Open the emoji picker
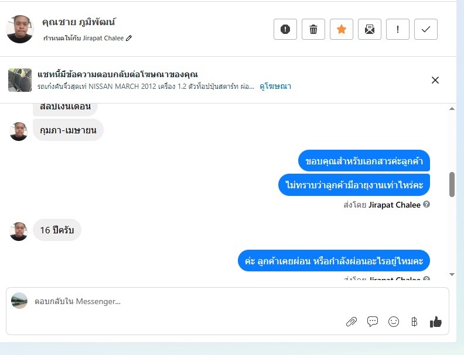Image resolution: width=464 pixels, height=355 pixels. (393, 322)
